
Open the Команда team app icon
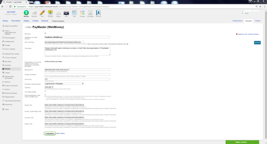point(50,14)
